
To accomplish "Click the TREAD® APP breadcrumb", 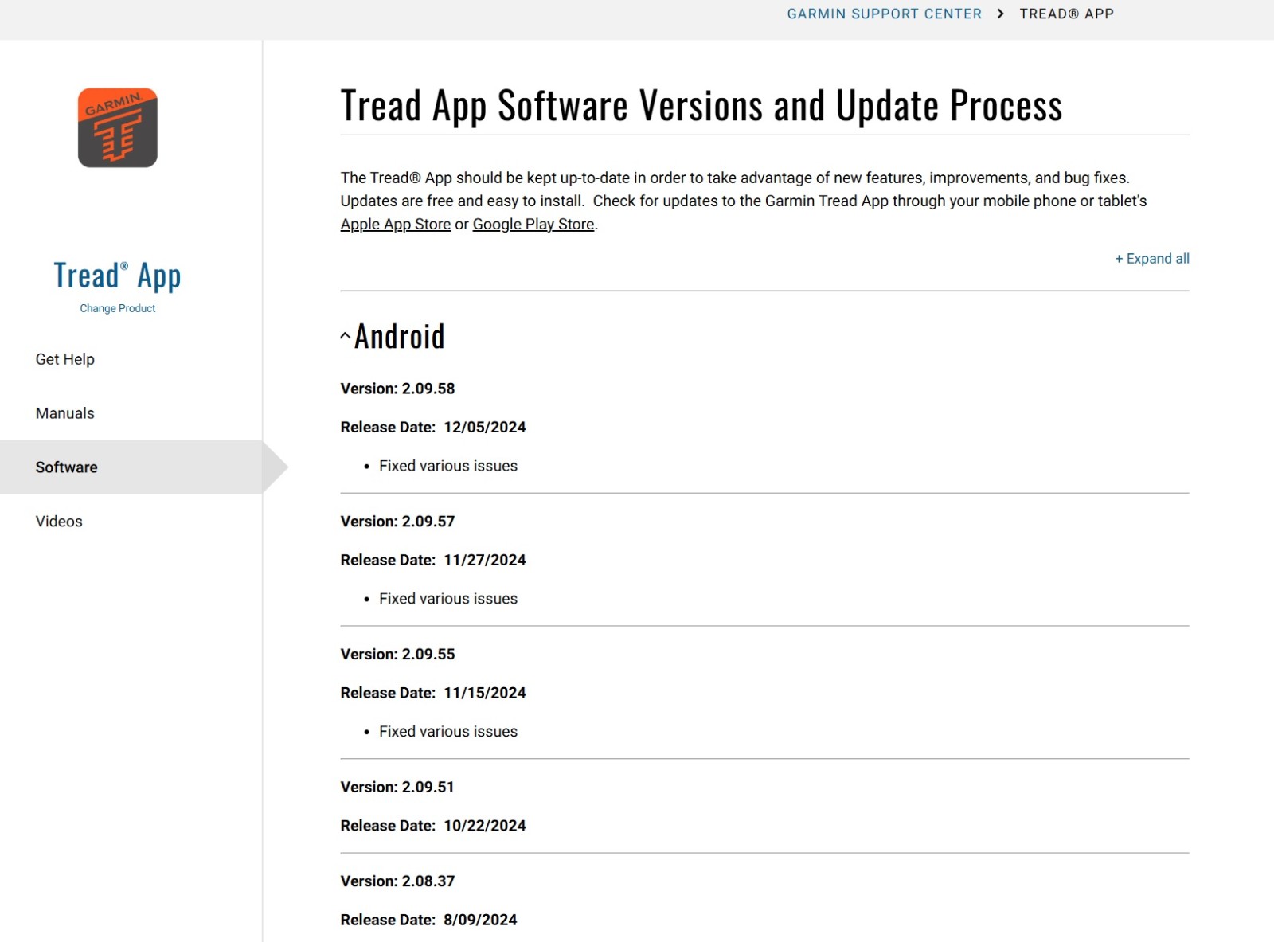I will 1066,14.
